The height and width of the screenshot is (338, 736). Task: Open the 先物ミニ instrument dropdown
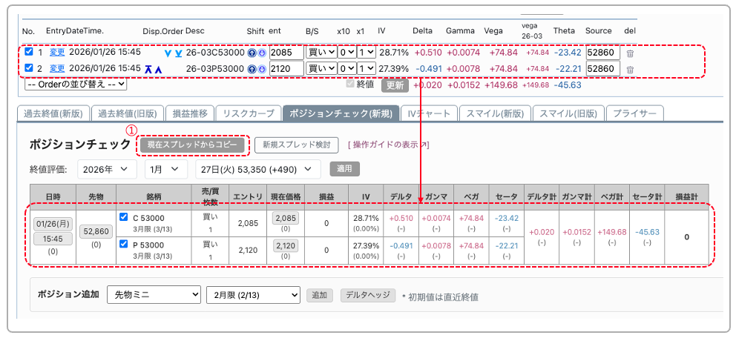[154, 294]
